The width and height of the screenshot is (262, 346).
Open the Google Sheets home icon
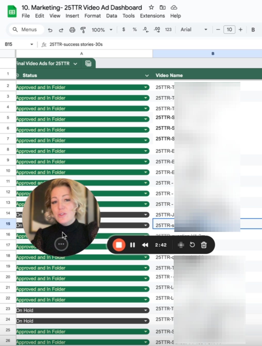point(12,12)
